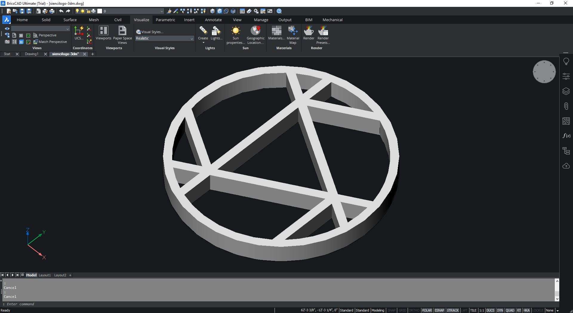Image resolution: width=573 pixels, height=313 pixels.
Task: Open the Lights list panel icon
Action: [x=216, y=33]
